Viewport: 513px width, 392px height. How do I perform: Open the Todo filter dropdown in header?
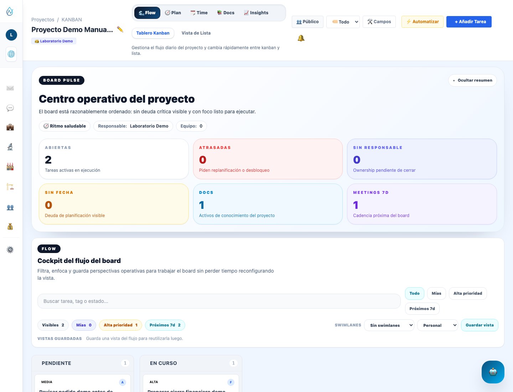tap(343, 22)
